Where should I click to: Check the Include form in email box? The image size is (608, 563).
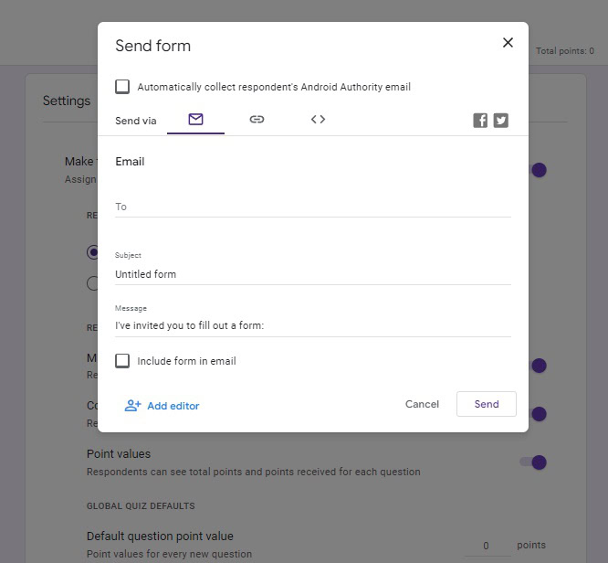pyautogui.click(x=122, y=361)
